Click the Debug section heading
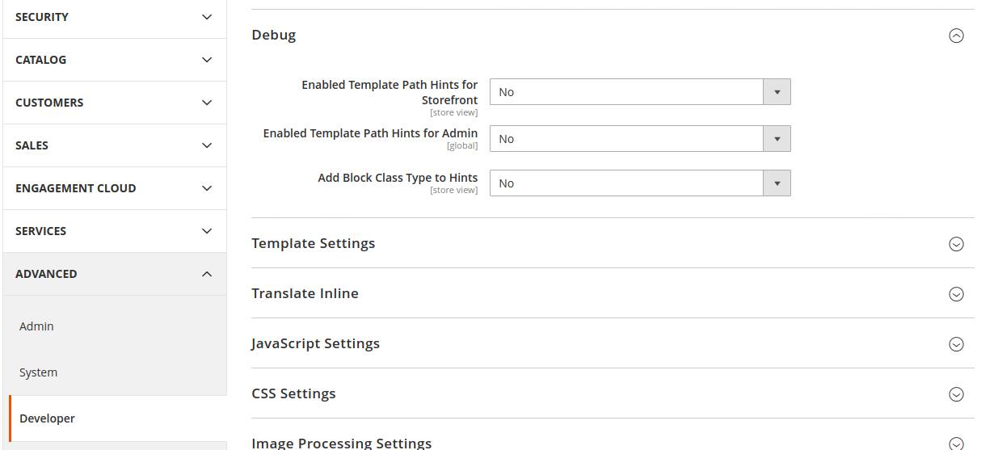This screenshot has height=450, width=998. point(274,35)
